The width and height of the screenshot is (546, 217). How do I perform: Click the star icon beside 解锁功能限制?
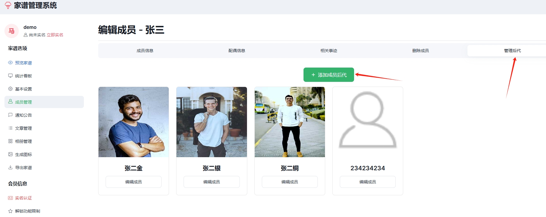click(x=10, y=211)
